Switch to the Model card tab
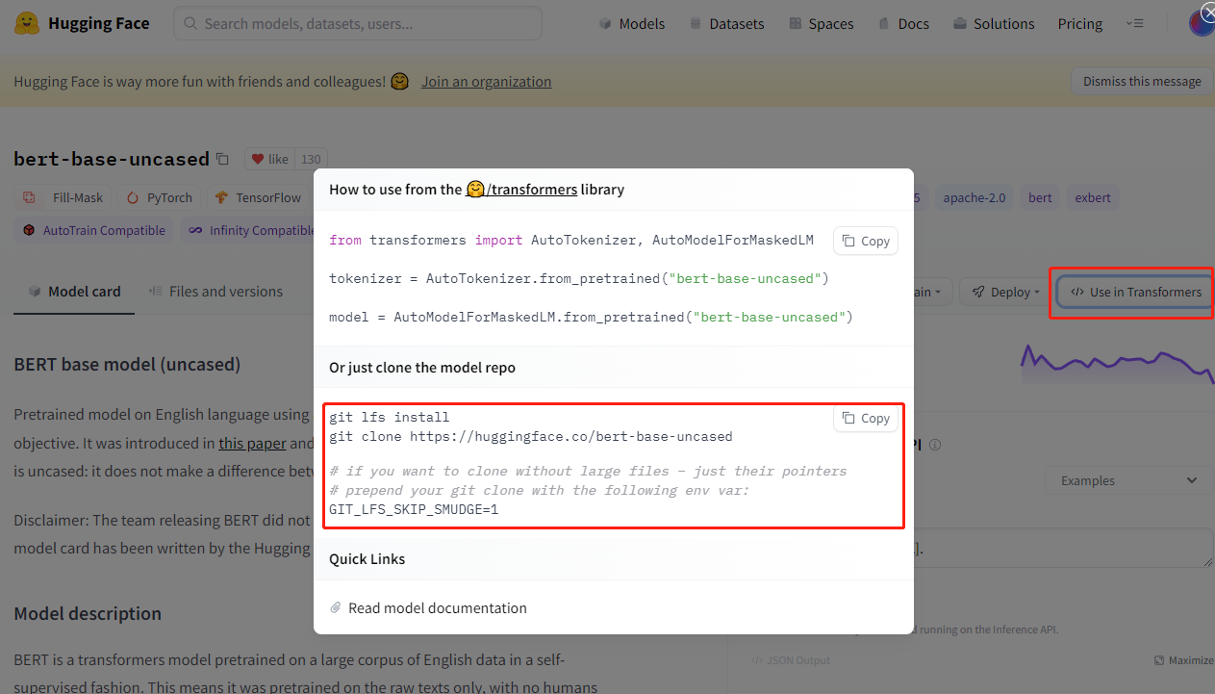Screen dimensions: 1215x694 pyautogui.click(x=74, y=292)
